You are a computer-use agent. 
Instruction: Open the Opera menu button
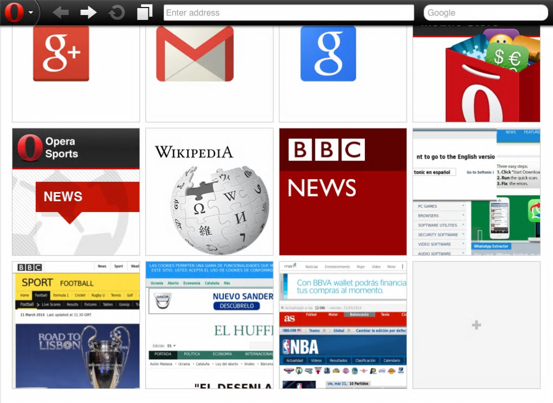[x=19, y=12]
